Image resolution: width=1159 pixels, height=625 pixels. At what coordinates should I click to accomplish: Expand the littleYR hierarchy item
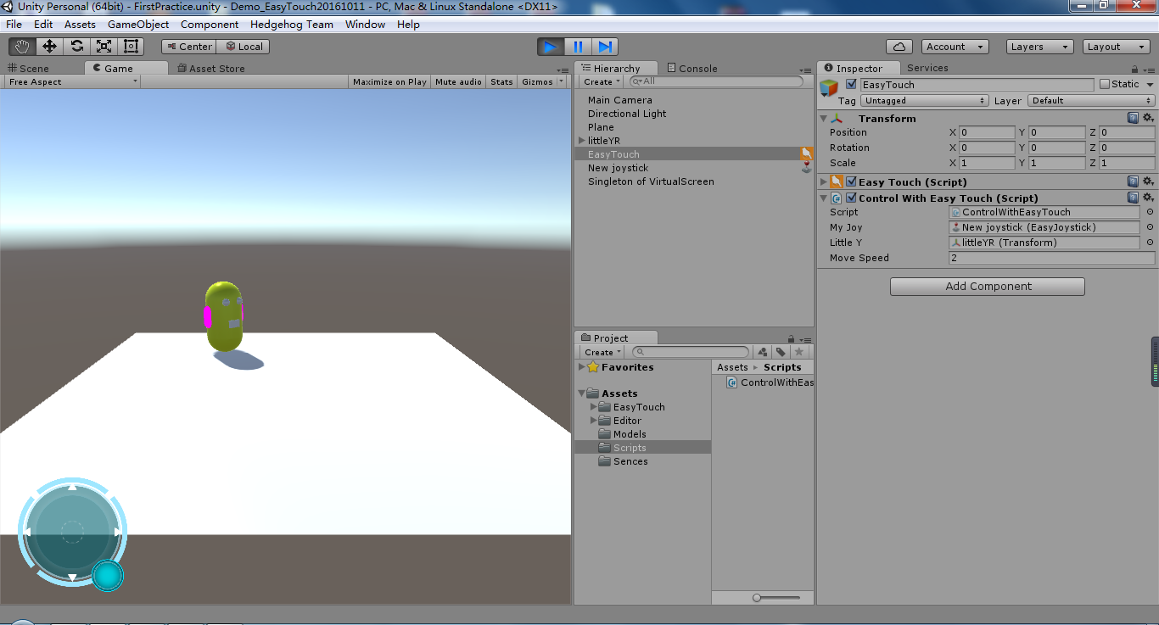[x=580, y=141]
